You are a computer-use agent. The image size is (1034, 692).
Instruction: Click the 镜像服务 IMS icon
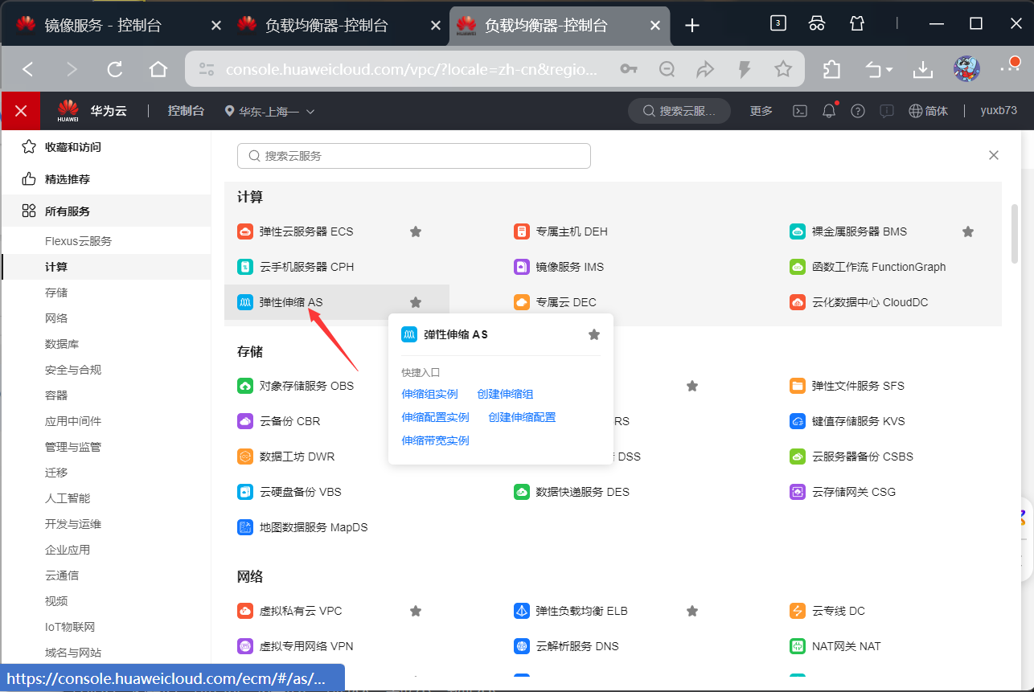tap(522, 267)
